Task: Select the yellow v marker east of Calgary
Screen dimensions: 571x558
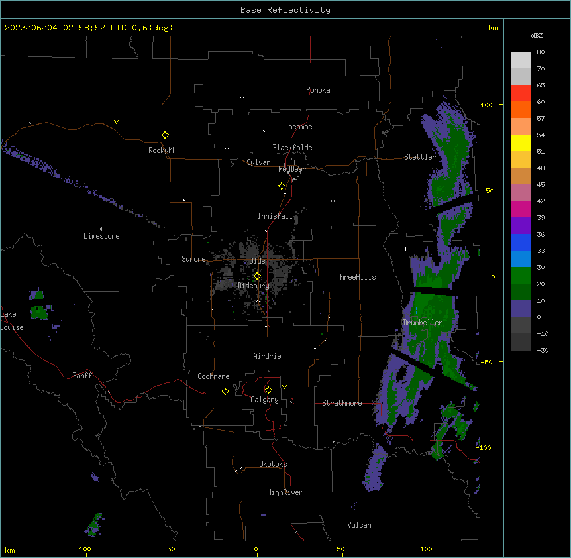Action: pyautogui.click(x=284, y=387)
